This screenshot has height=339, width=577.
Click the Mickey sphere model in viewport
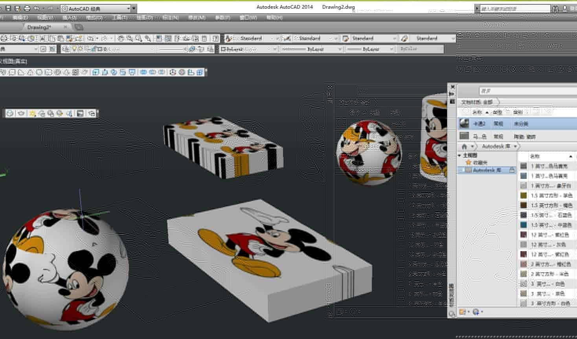[x=65, y=269]
